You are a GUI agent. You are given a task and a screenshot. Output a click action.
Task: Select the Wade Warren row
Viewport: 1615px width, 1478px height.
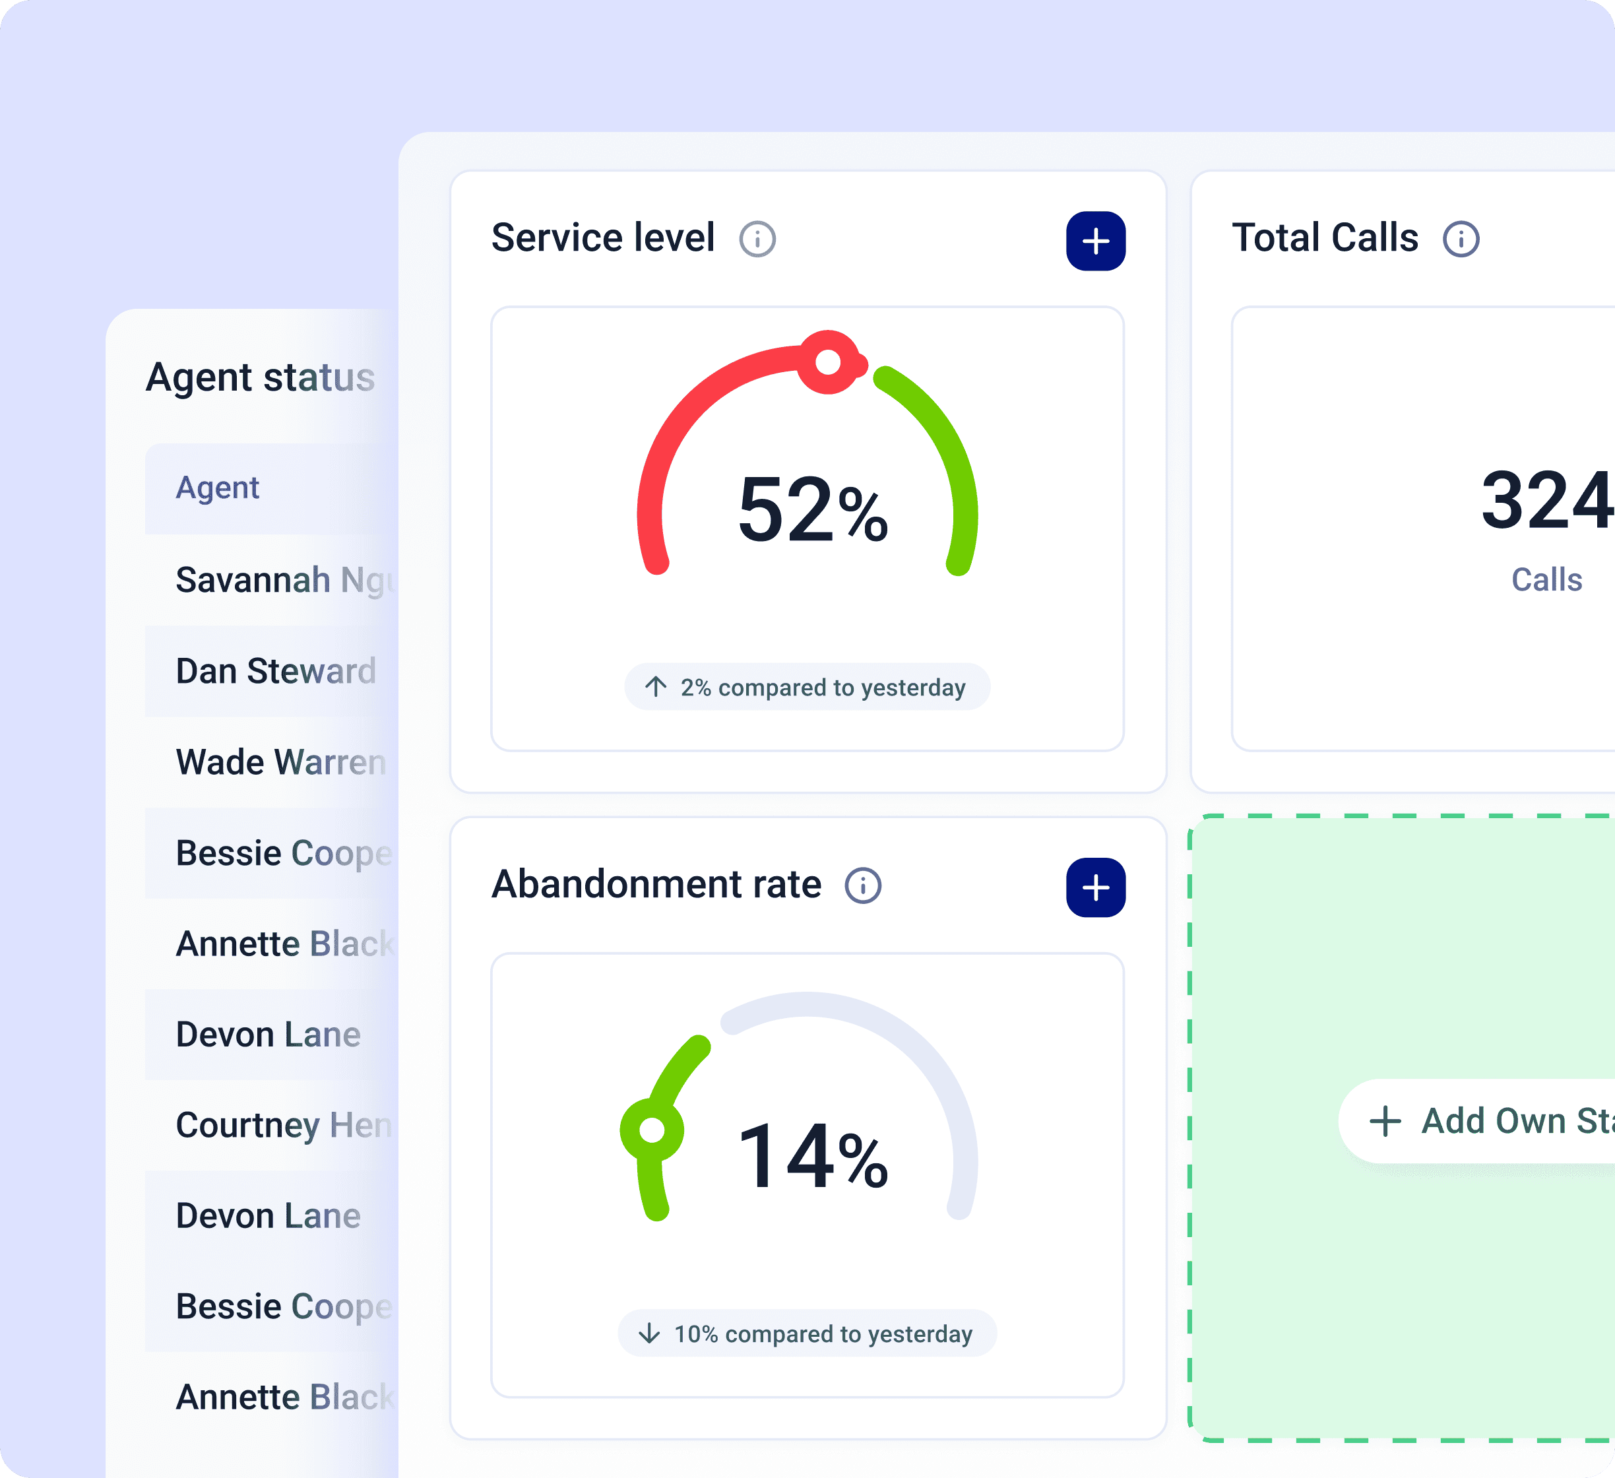(280, 762)
